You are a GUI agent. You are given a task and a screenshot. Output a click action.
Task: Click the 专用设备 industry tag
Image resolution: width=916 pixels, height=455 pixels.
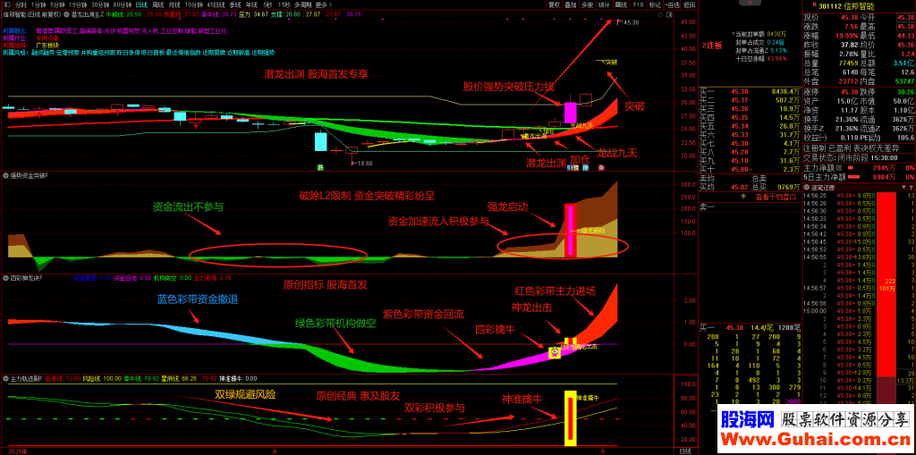47,37
